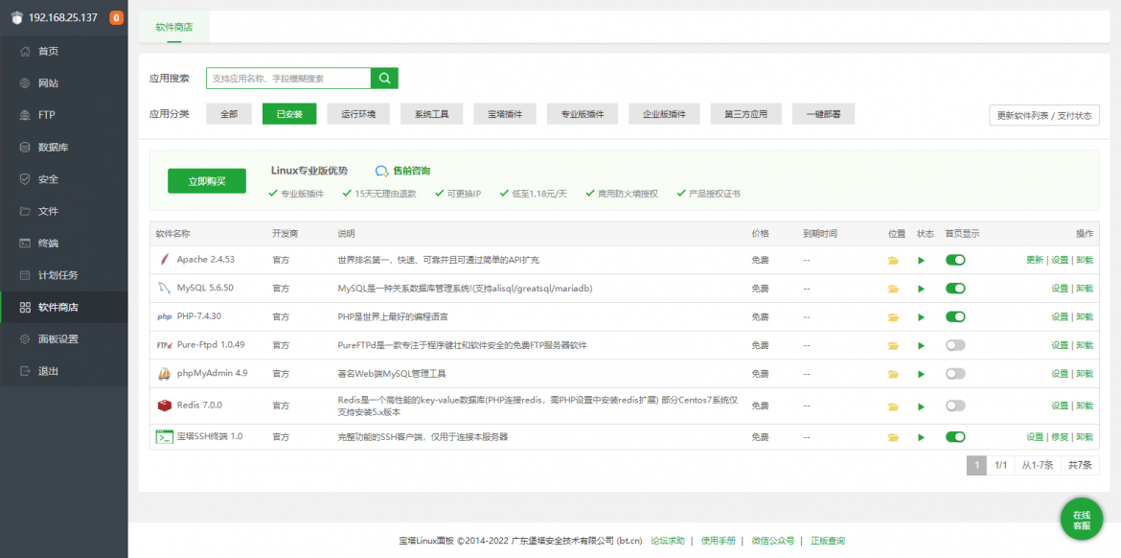Click 更新 for Apache 2.4.53
The image size is (1121, 558).
(x=1035, y=261)
